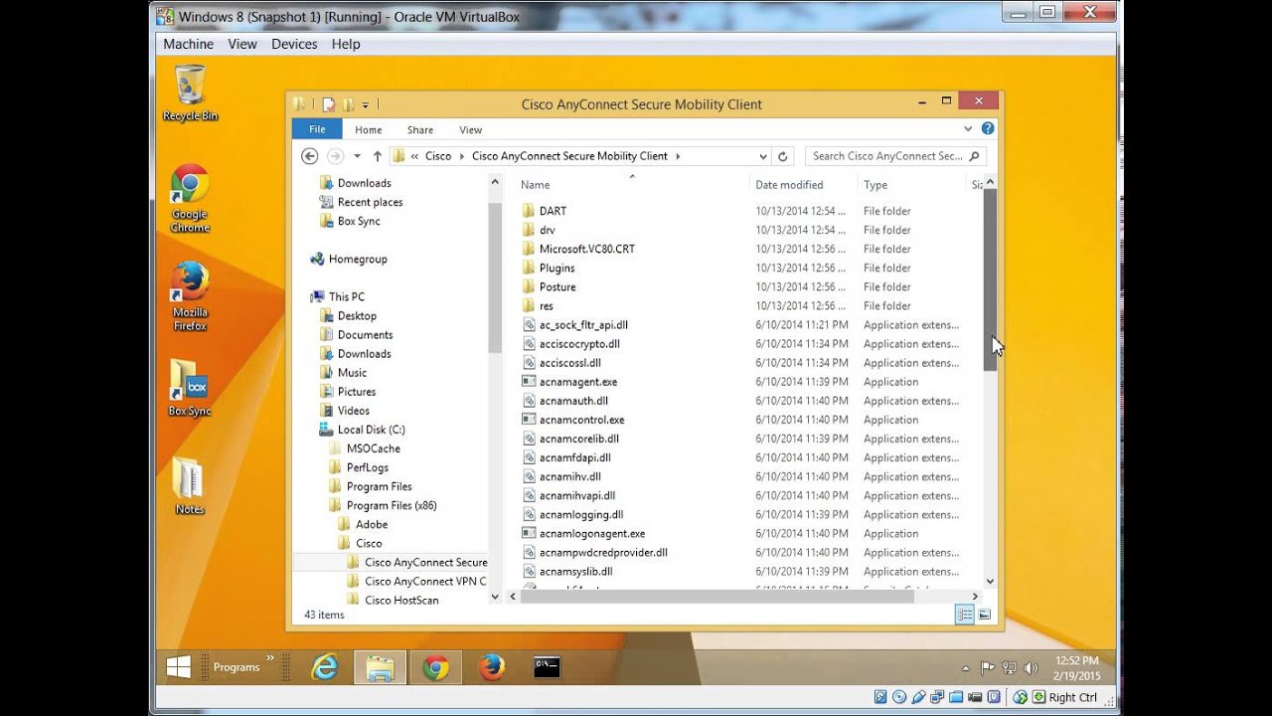Open address bar history dropdown
This screenshot has width=1272, height=716.
(x=762, y=156)
